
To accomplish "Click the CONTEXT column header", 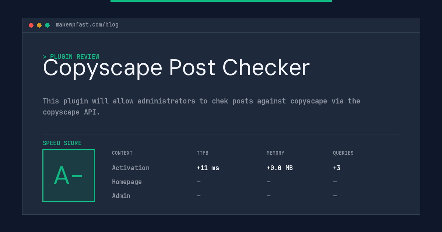I will tap(122, 153).
